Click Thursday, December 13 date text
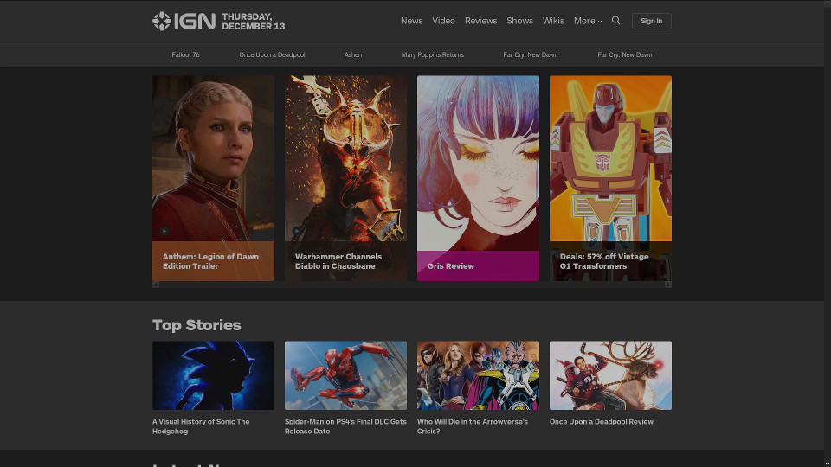 point(254,21)
